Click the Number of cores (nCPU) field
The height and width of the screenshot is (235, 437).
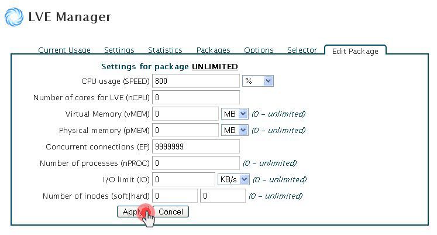coord(196,97)
